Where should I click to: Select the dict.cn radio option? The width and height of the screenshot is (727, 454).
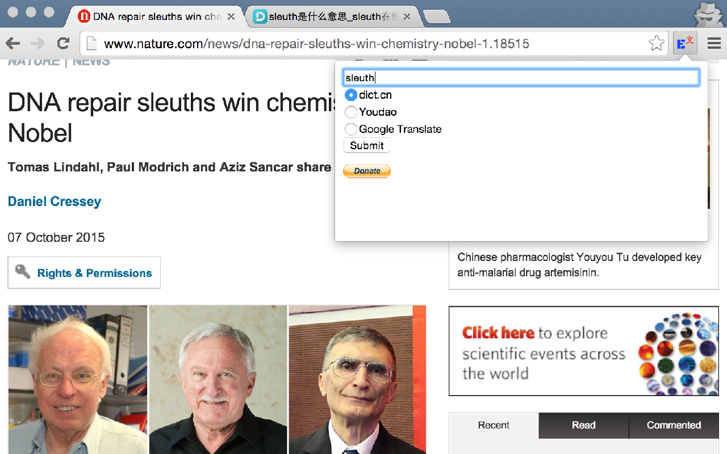tap(351, 95)
